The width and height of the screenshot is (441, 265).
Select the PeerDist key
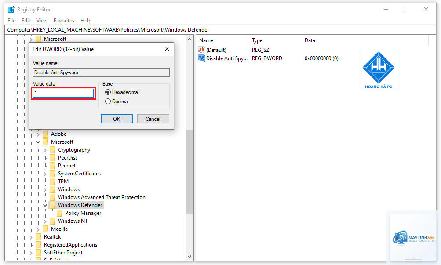coord(68,158)
